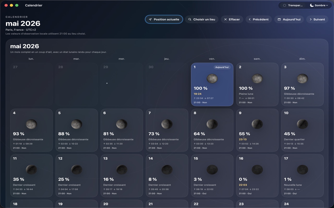Image resolution: width=334 pixels, height=208 pixels.
Task: Click the right chevron icon in Suivant
Action: click(311, 19)
